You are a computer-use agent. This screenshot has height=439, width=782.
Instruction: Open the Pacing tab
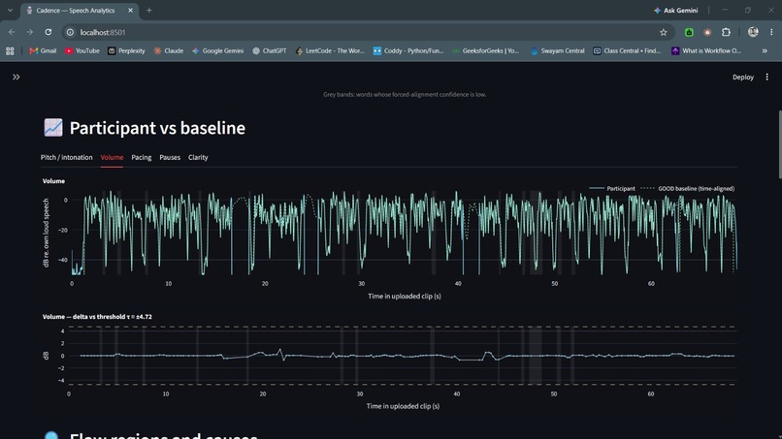[x=141, y=157]
